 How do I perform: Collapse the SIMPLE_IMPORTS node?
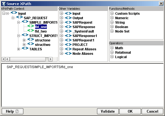18,22
